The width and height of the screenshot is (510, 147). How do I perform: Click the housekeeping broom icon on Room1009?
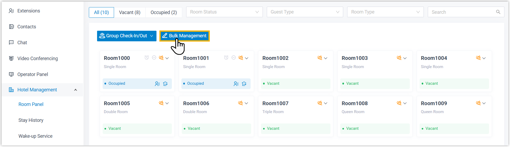point(478,103)
